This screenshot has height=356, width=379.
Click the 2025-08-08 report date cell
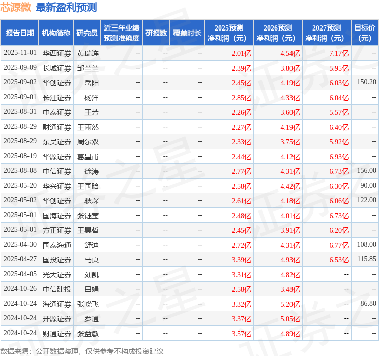[20, 171]
